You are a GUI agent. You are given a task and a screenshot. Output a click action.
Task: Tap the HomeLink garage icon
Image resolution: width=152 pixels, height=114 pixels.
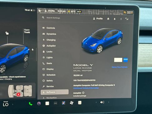point(108,19)
